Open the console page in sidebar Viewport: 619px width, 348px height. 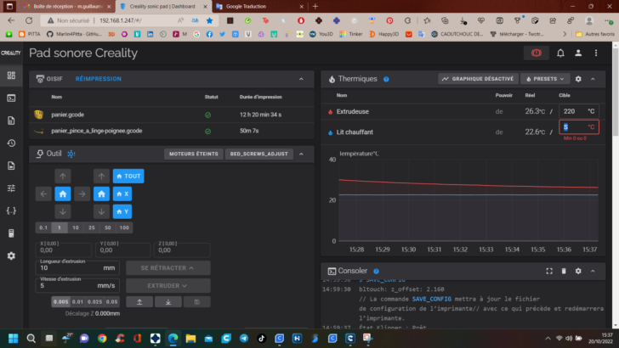(x=11, y=98)
